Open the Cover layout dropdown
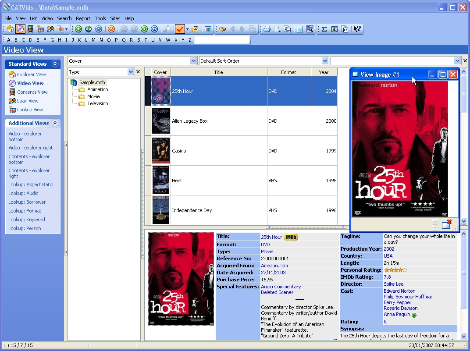 193,61
